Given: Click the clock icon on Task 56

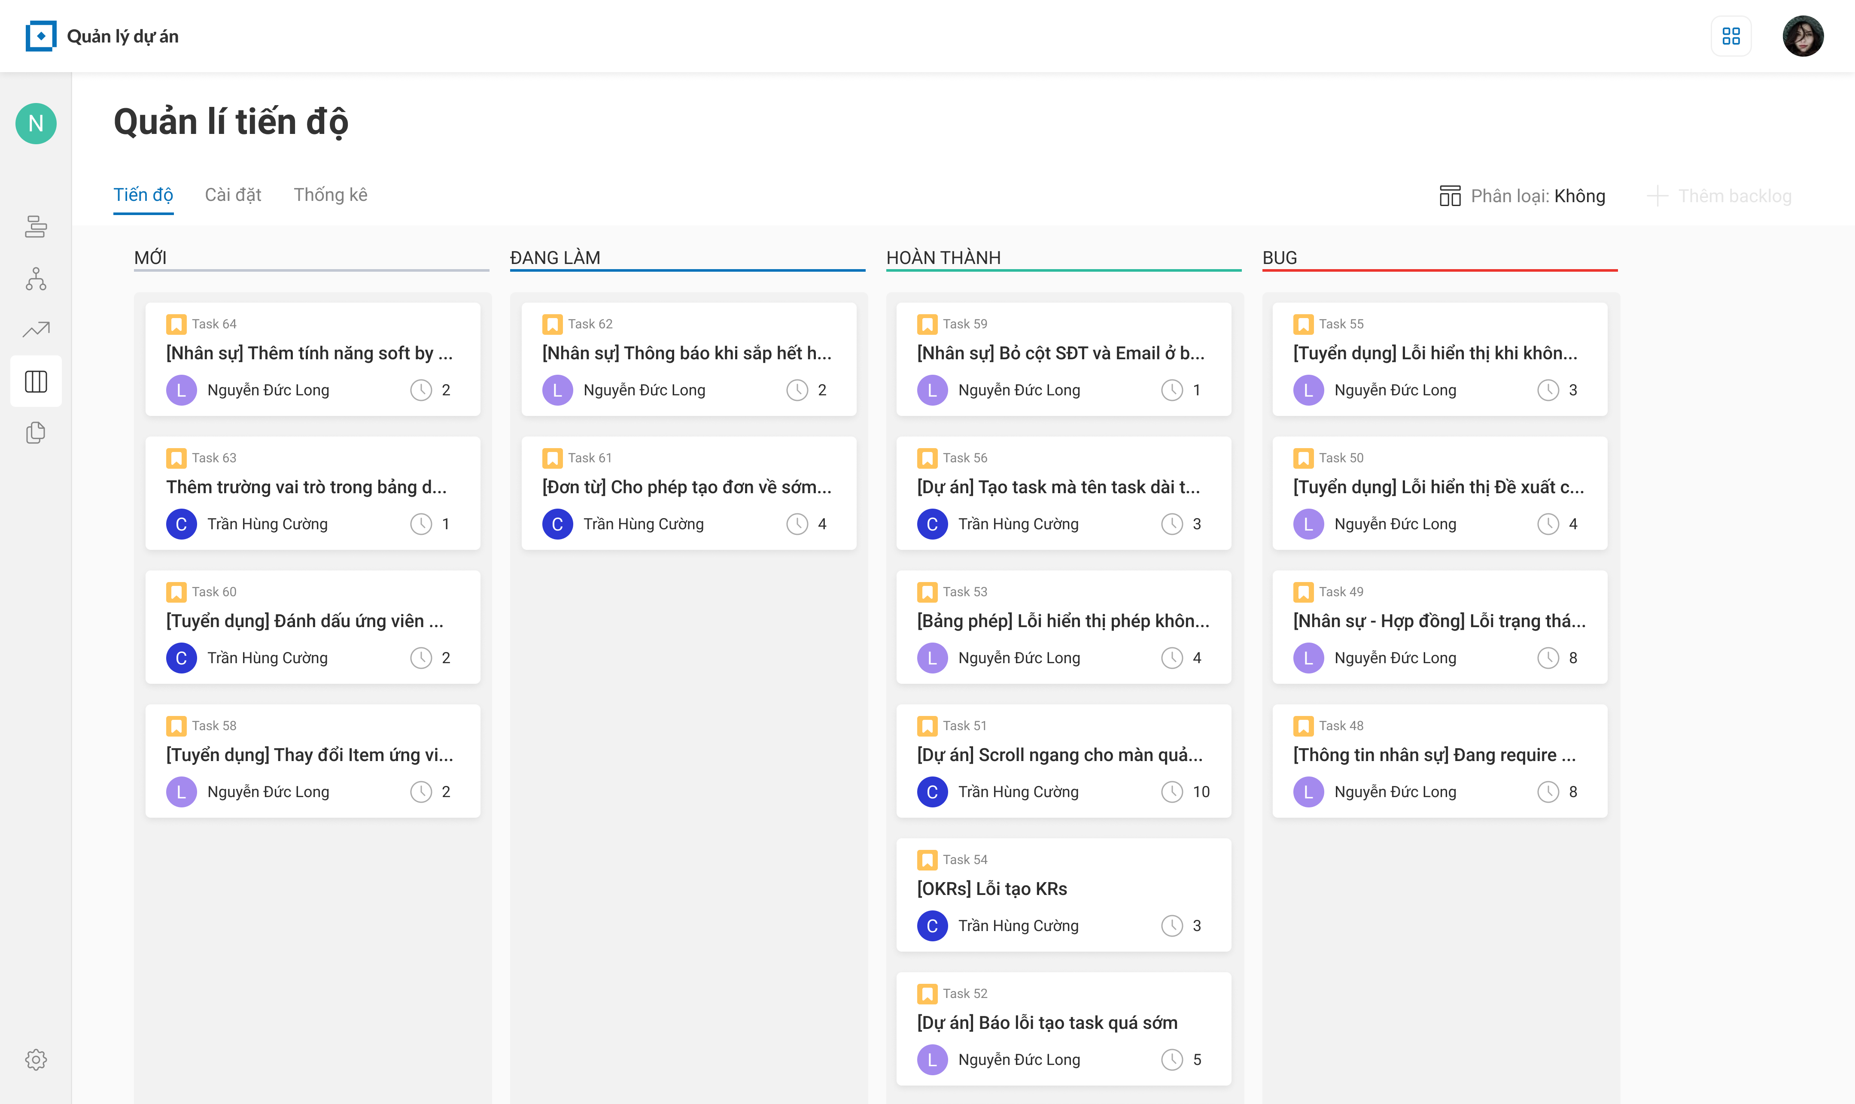Looking at the screenshot, I should 1172,524.
